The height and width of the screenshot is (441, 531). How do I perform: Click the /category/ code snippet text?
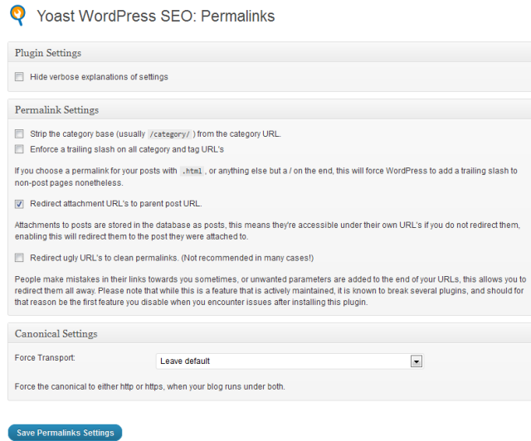point(168,133)
